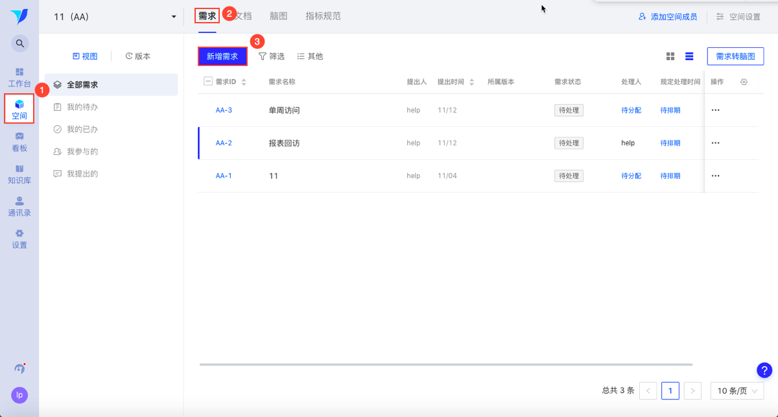This screenshot has height=417, width=778.
Task: Sort by 提出时间 column arrows
Action: (472, 82)
